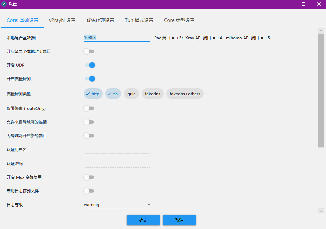Enable 仅限路由 (routeOnly) switch
This screenshot has width=326, height=229.
pos(89,109)
